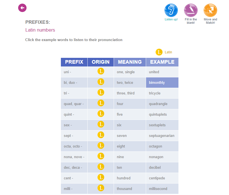Click the Latin origin icon for uni-
The width and height of the screenshot is (229, 195).
point(101,72)
